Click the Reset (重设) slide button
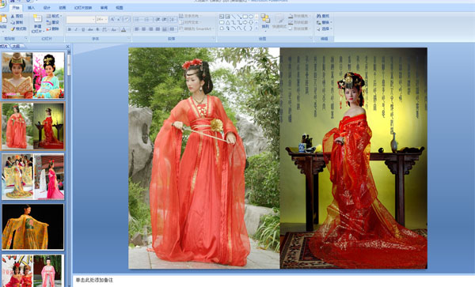 pos(53,22)
